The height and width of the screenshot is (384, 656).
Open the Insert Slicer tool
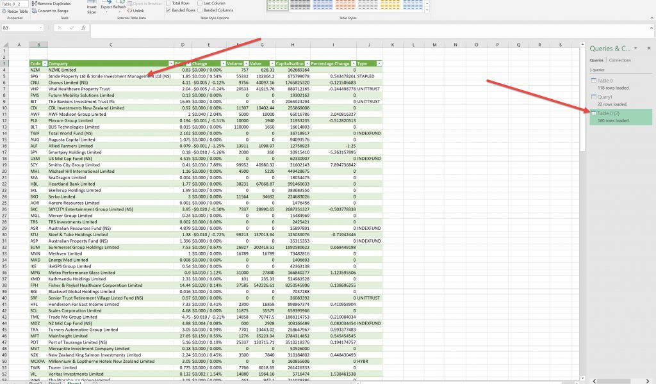[x=92, y=8]
